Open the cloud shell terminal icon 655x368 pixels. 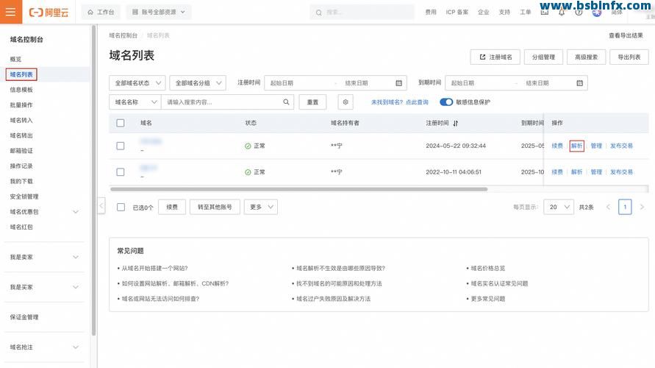(x=545, y=13)
